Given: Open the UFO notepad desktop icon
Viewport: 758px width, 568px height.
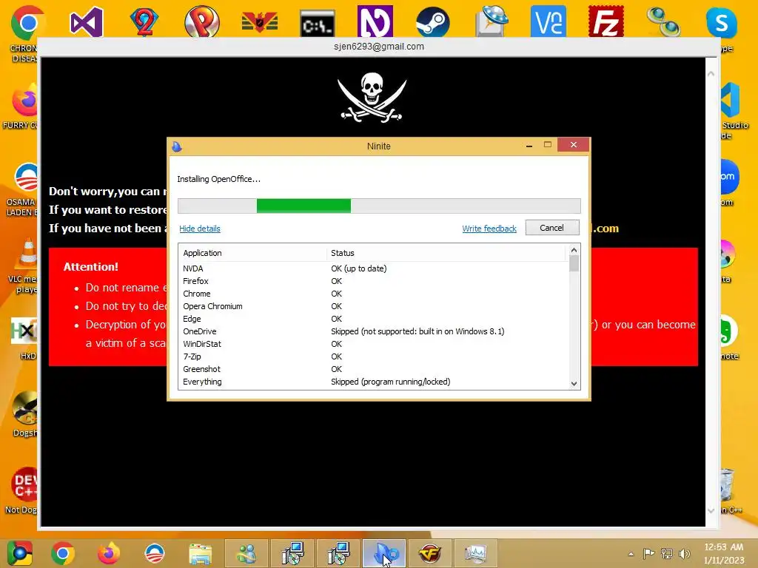Looking at the screenshot, I should (492, 22).
